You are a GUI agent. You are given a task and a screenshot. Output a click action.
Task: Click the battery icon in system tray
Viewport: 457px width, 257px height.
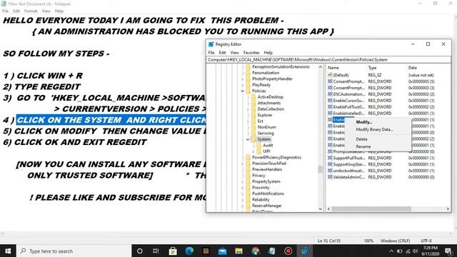[x=399, y=251]
